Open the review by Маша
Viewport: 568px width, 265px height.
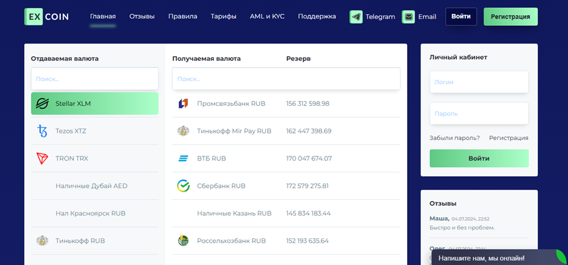point(479,223)
